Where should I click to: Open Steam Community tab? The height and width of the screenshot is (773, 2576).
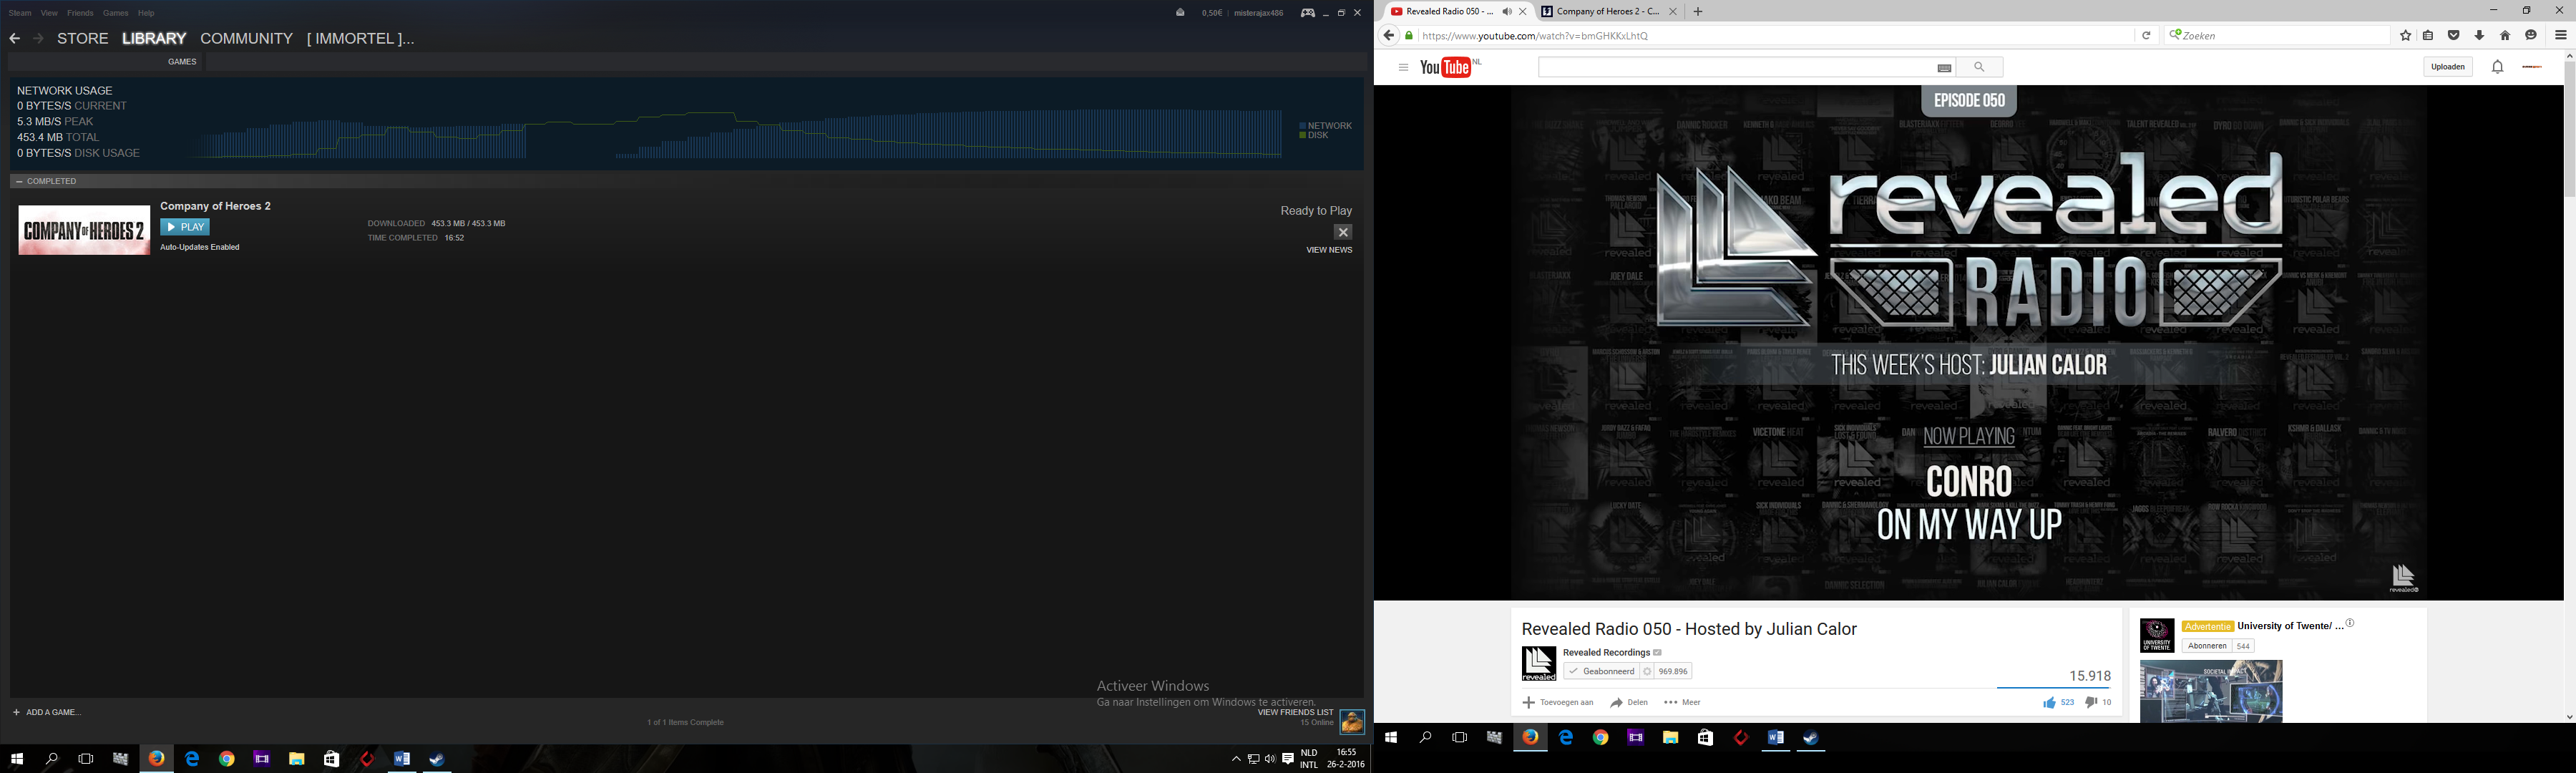(x=247, y=39)
